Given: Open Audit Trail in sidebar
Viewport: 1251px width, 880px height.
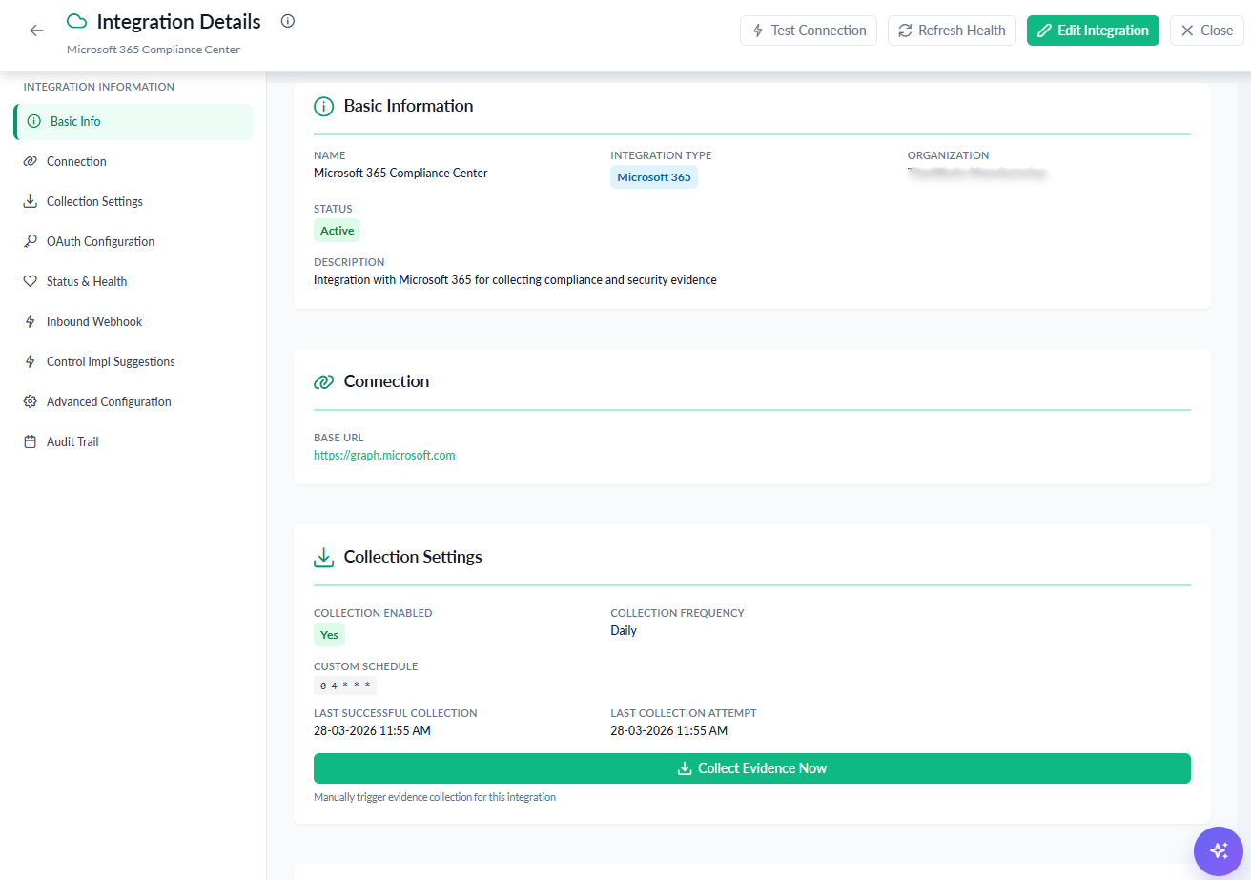Looking at the screenshot, I should pyautogui.click(x=133, y=442).
